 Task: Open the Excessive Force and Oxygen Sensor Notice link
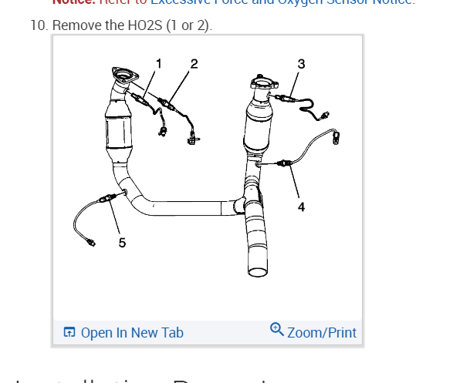tap(282, 2)
